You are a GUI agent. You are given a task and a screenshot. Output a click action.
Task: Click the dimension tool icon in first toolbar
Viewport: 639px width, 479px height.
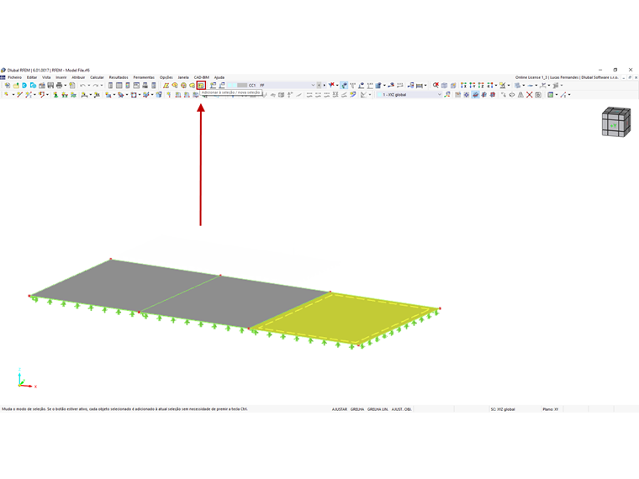click(420, 85)
